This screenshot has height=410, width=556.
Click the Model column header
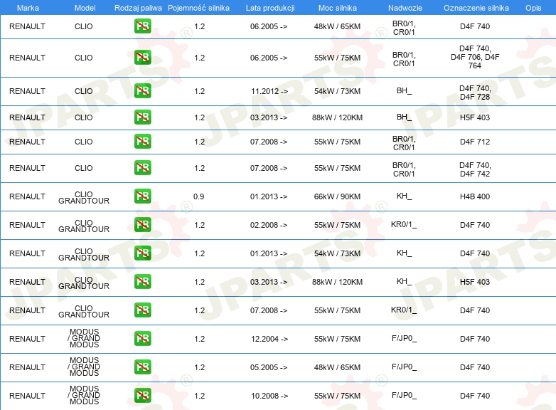[84, 7]
